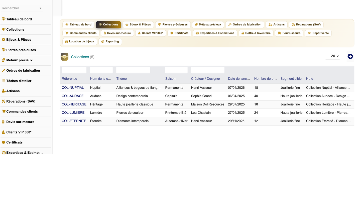The height and width of the screenshot is (223, 362).
Task: Open the COL-NUPTIAL reference link
Action: click(73, 88)
